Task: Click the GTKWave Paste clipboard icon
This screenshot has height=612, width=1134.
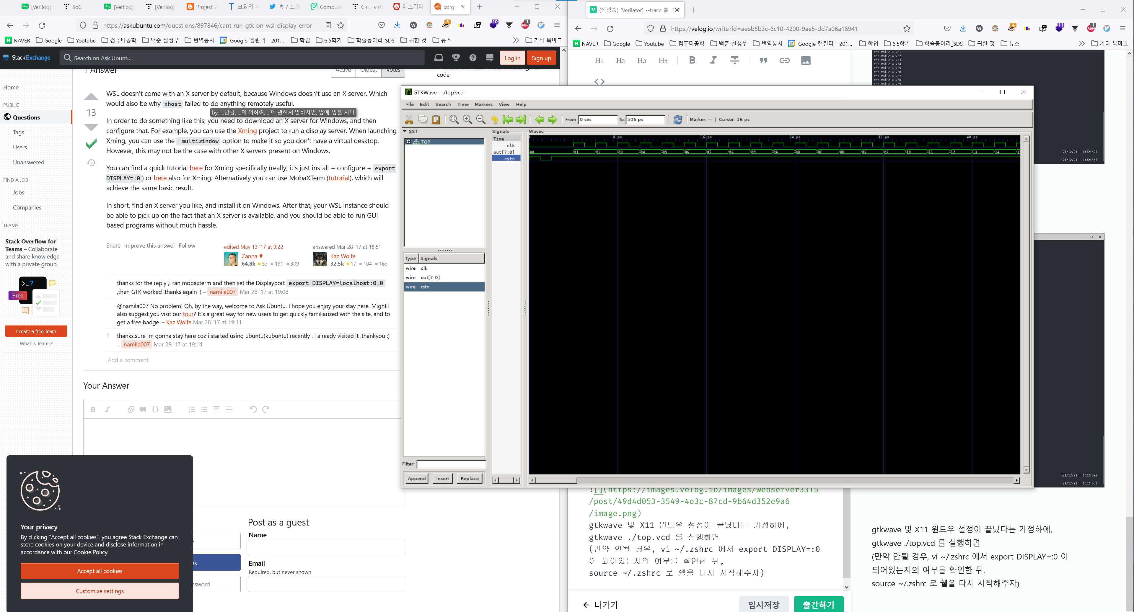Action: [x=436, y=119]
